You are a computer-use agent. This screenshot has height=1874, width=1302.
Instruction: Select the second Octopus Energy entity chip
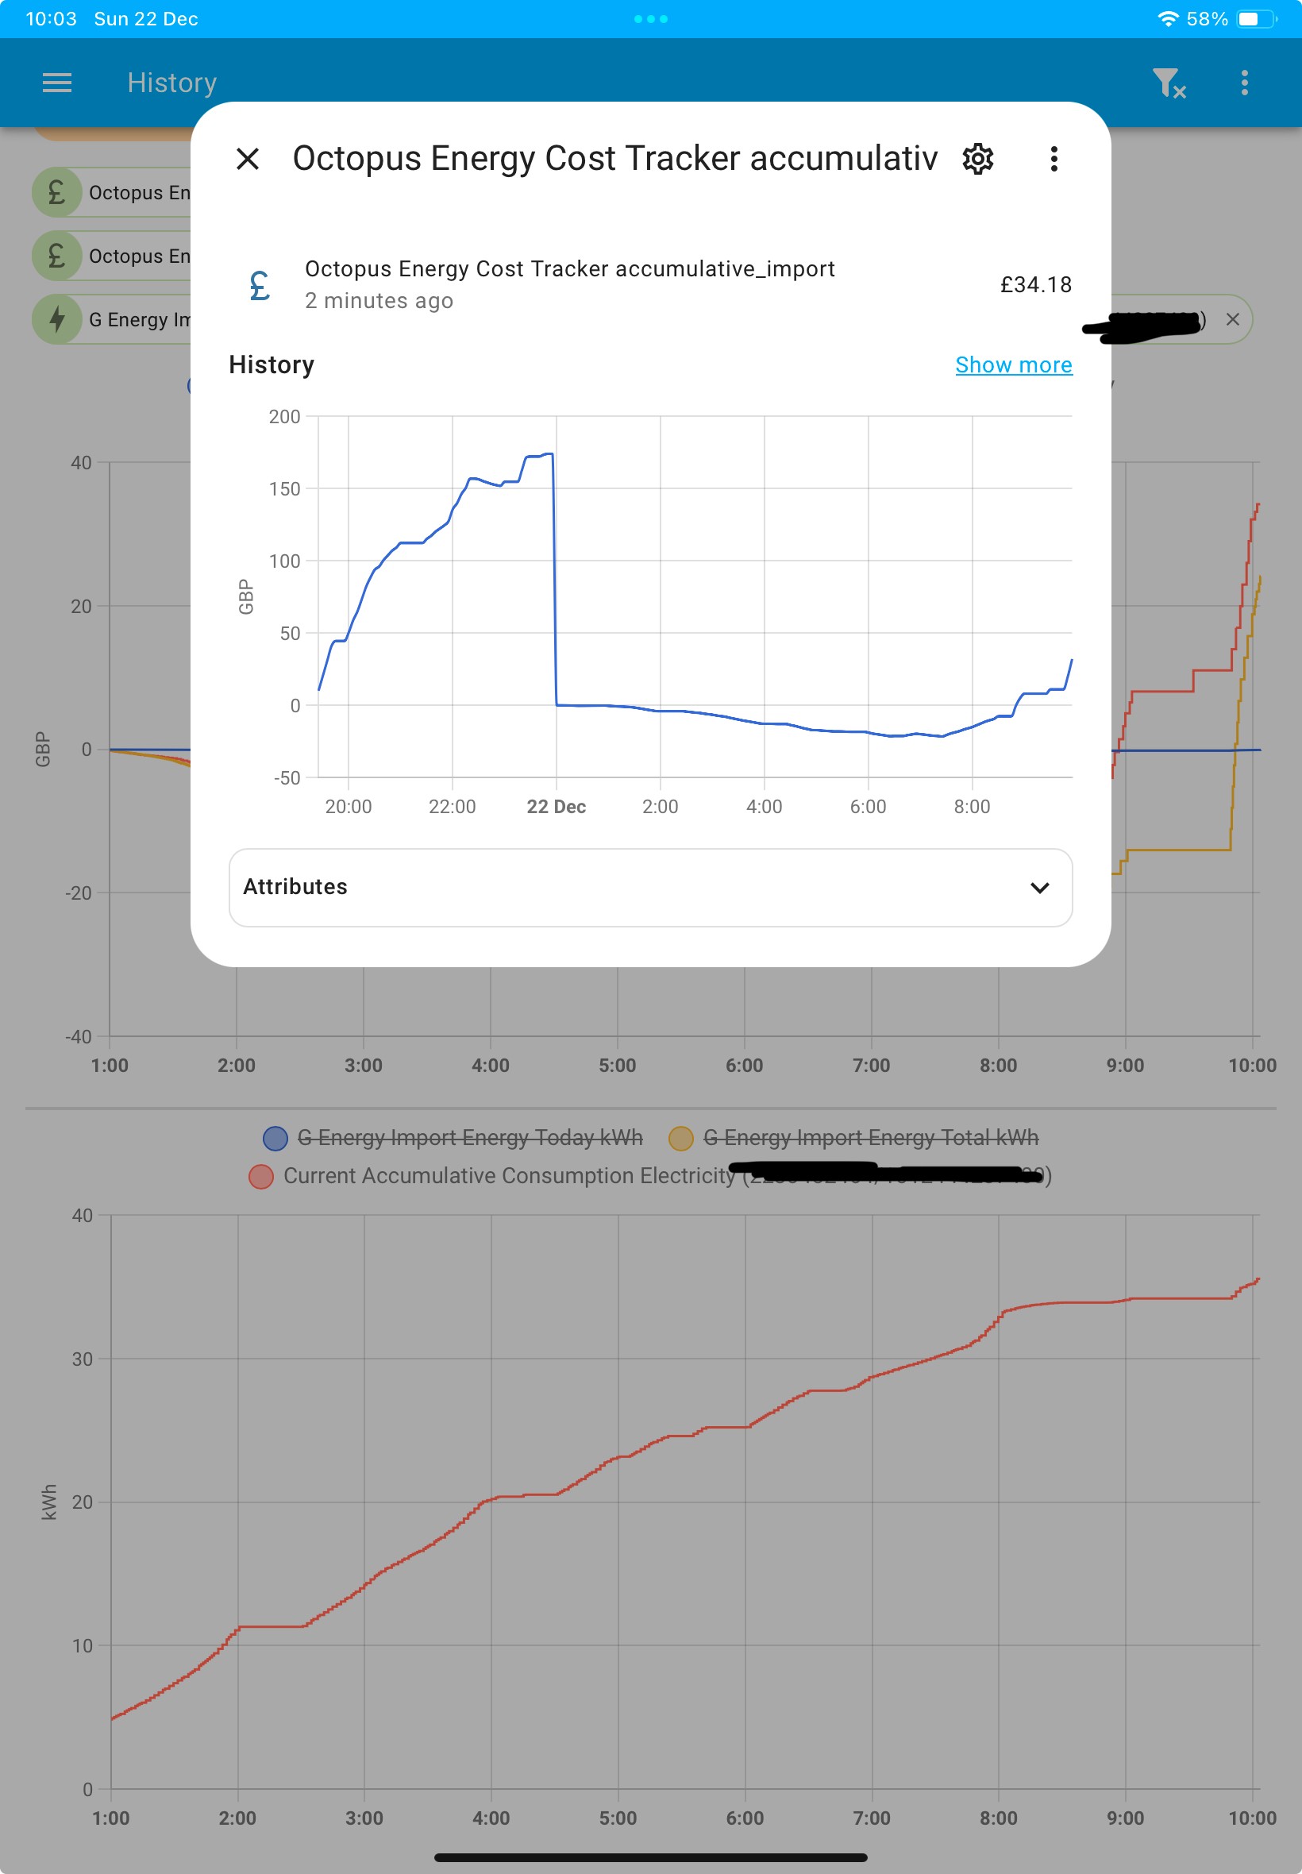pos(112,256)
